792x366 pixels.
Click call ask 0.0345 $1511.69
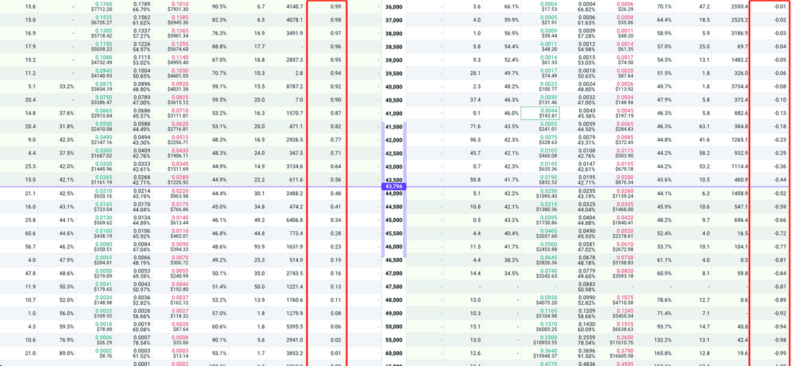tap(180, 166)
